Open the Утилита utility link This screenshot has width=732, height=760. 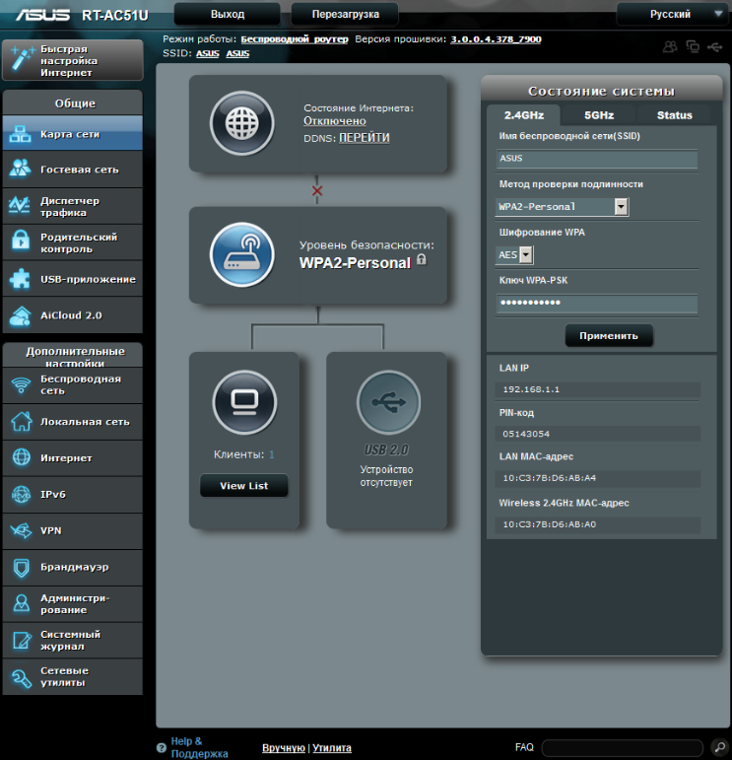[332, 748]
